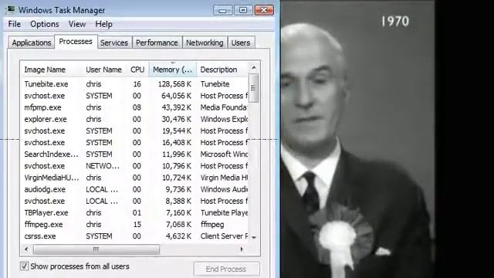
Task: Maximize the Task Manager window
Action: [243, 10]
